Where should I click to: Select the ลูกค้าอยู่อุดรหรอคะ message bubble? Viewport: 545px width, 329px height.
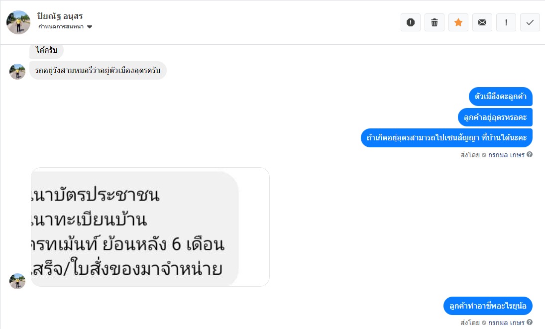point(495,117)
